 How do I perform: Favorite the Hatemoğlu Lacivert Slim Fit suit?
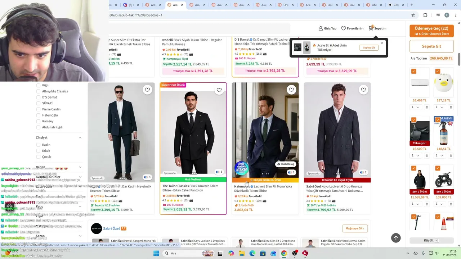click(291, 90)
